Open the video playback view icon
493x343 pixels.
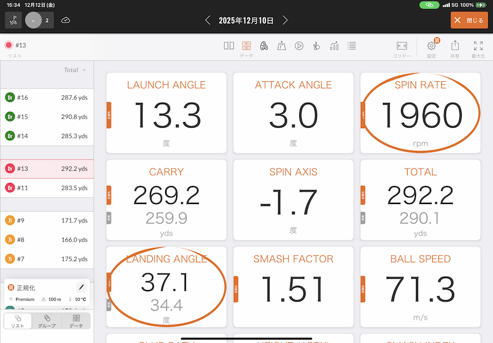(299, 46)
